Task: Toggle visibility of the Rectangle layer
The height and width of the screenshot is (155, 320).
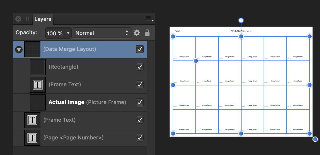Action: 140,67
